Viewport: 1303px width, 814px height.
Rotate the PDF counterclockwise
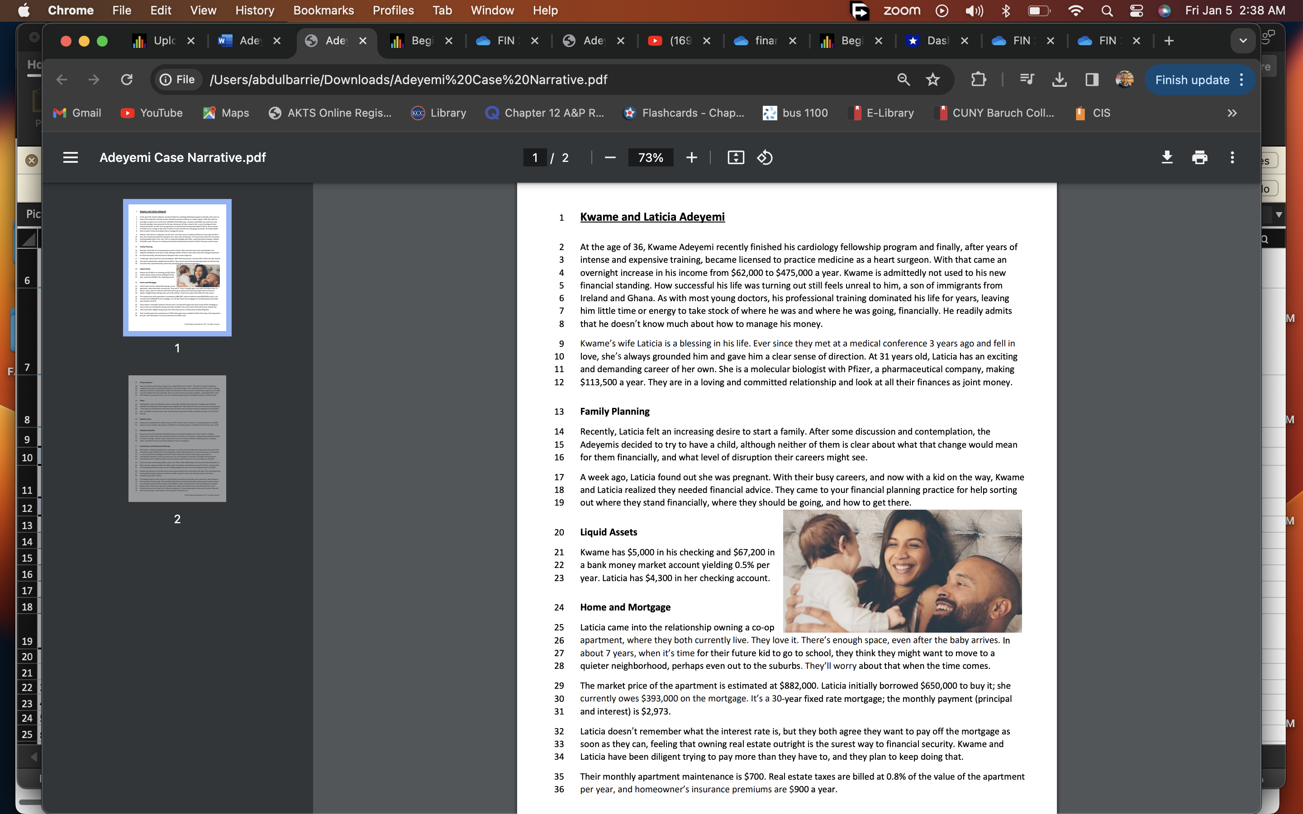click(765, 158)
